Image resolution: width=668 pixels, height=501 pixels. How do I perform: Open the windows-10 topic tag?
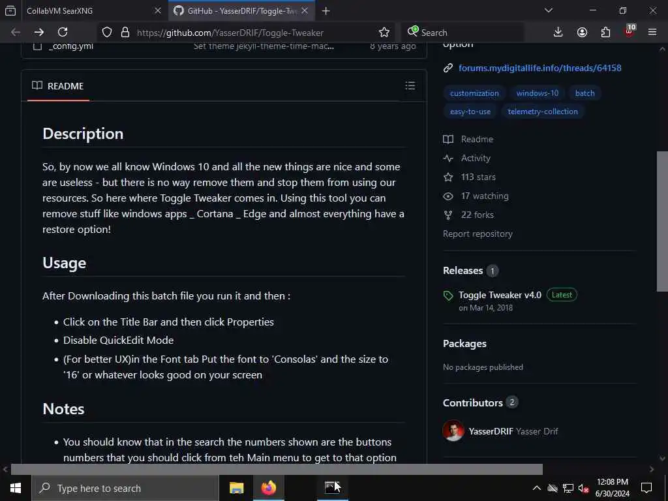pyautogui.click(x=538, y=93)
